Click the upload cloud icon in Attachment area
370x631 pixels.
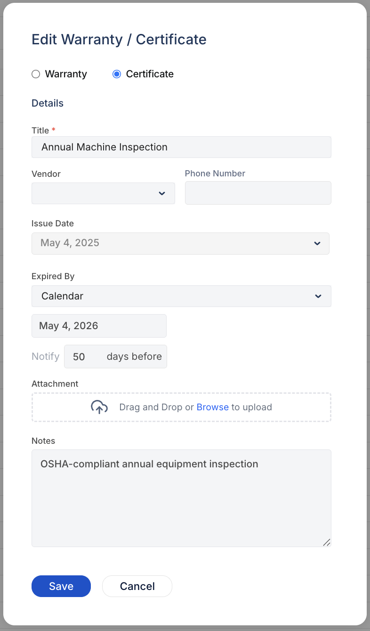point(99,407)
